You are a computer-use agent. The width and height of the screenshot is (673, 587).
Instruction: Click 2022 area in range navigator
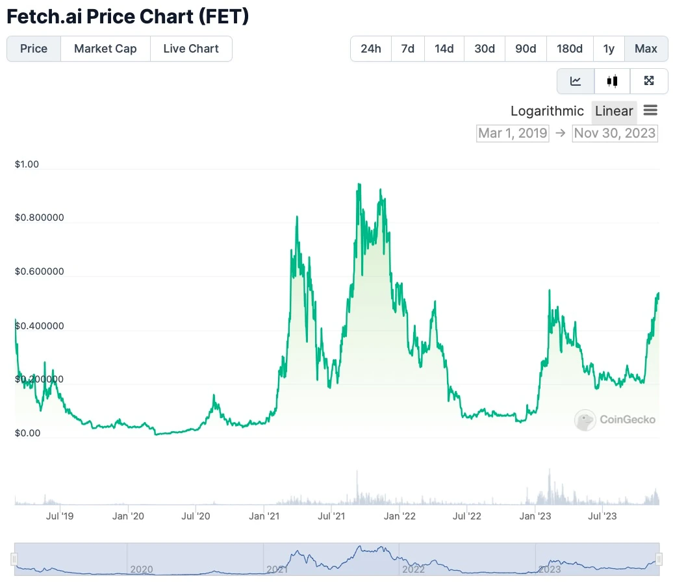click(414, 569)
